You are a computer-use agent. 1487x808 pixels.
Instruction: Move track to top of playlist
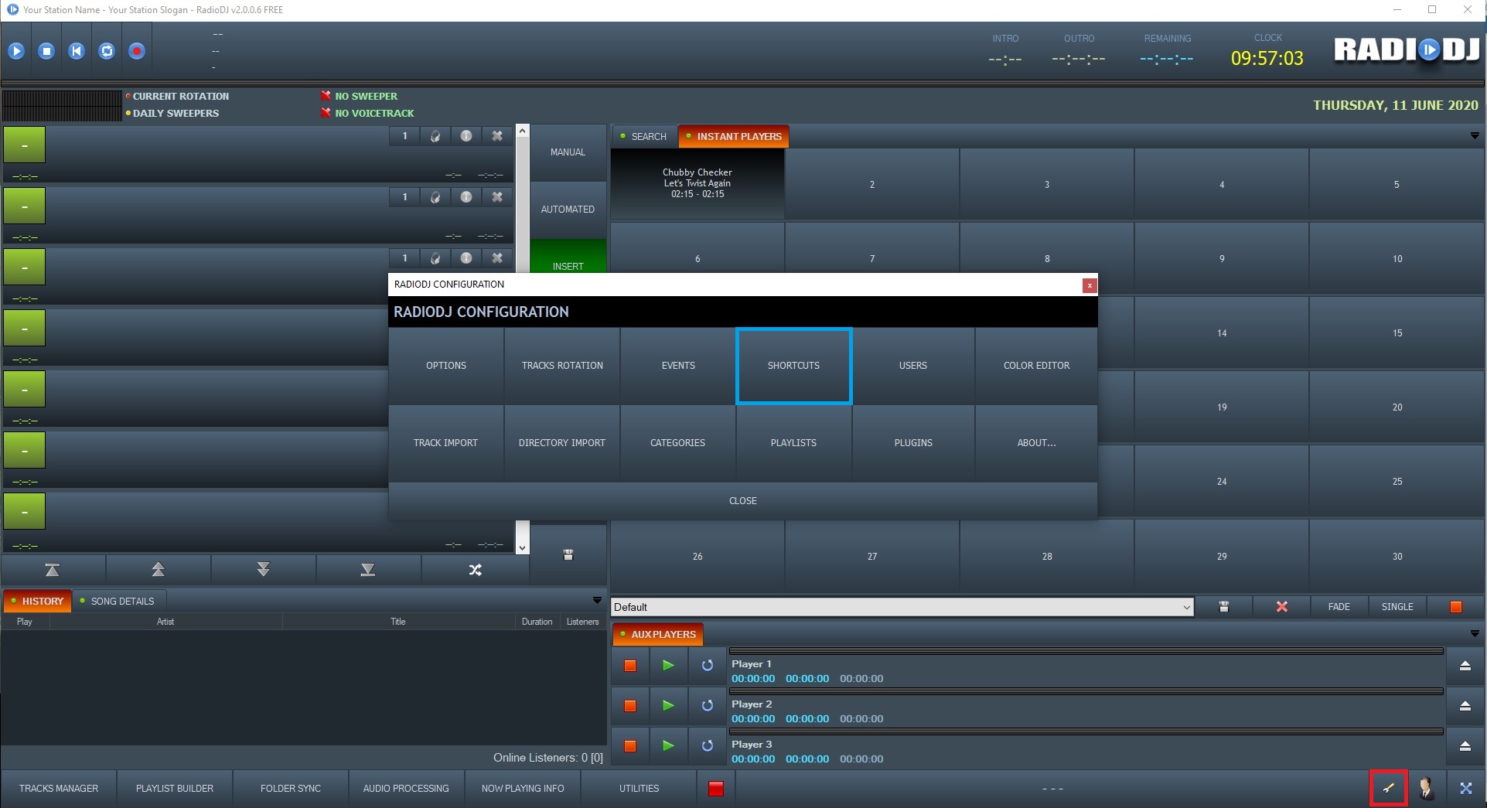(53, 570)
